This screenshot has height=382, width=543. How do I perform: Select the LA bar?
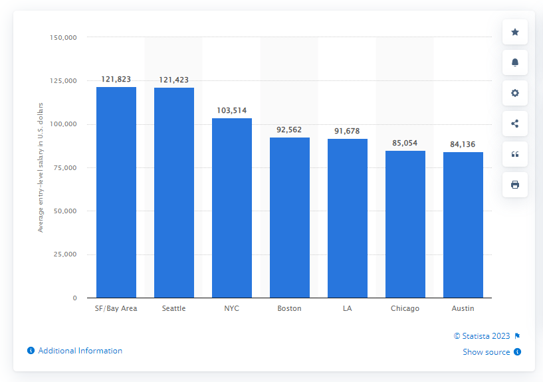click(x=348, y=218)
